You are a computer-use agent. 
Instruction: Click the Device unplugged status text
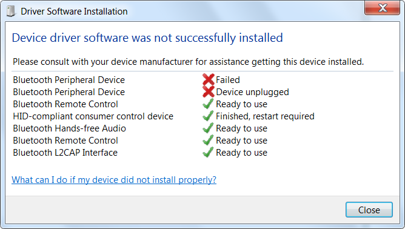(252, 92)
